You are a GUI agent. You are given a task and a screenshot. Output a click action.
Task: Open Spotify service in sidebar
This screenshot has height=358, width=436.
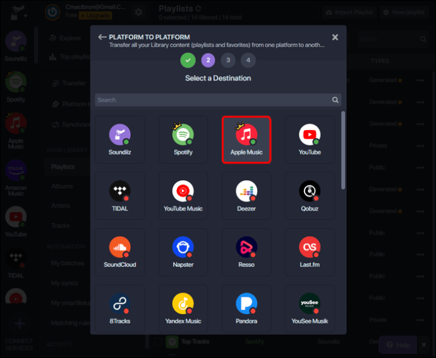[x=16, y=87]
